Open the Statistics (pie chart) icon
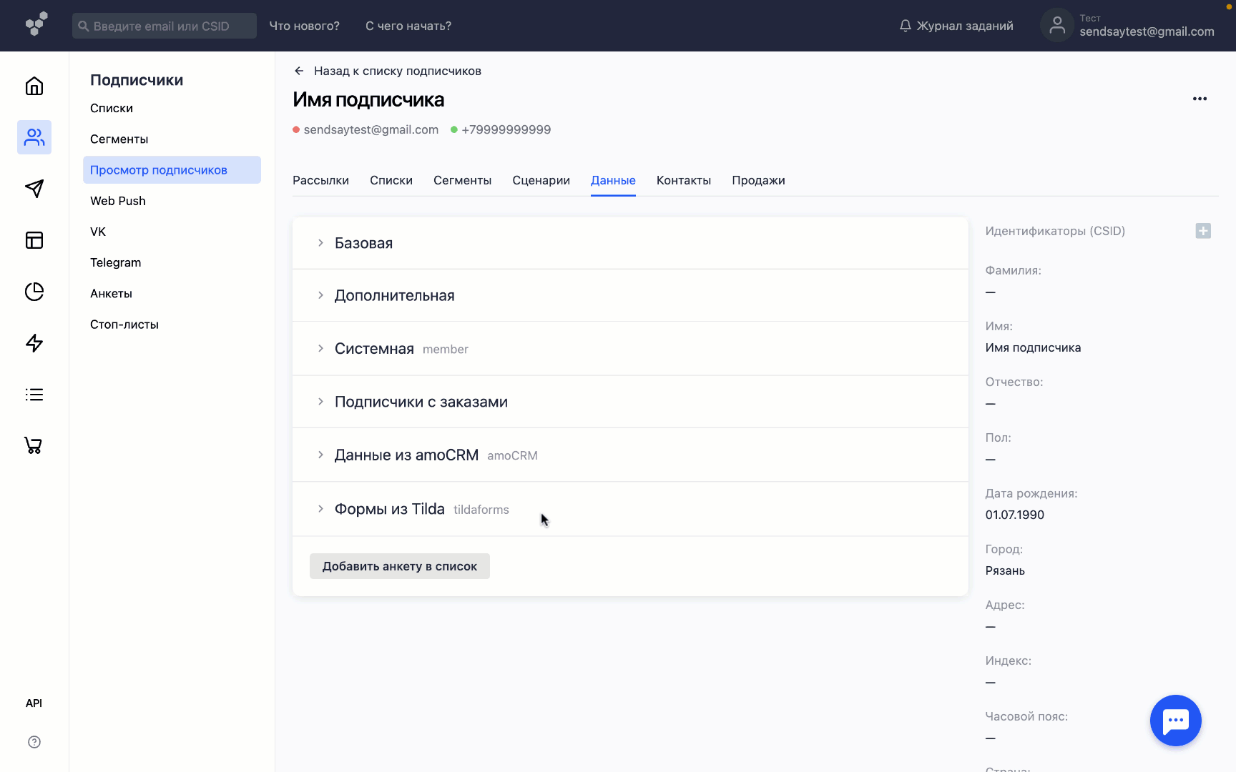 [34, 292]
